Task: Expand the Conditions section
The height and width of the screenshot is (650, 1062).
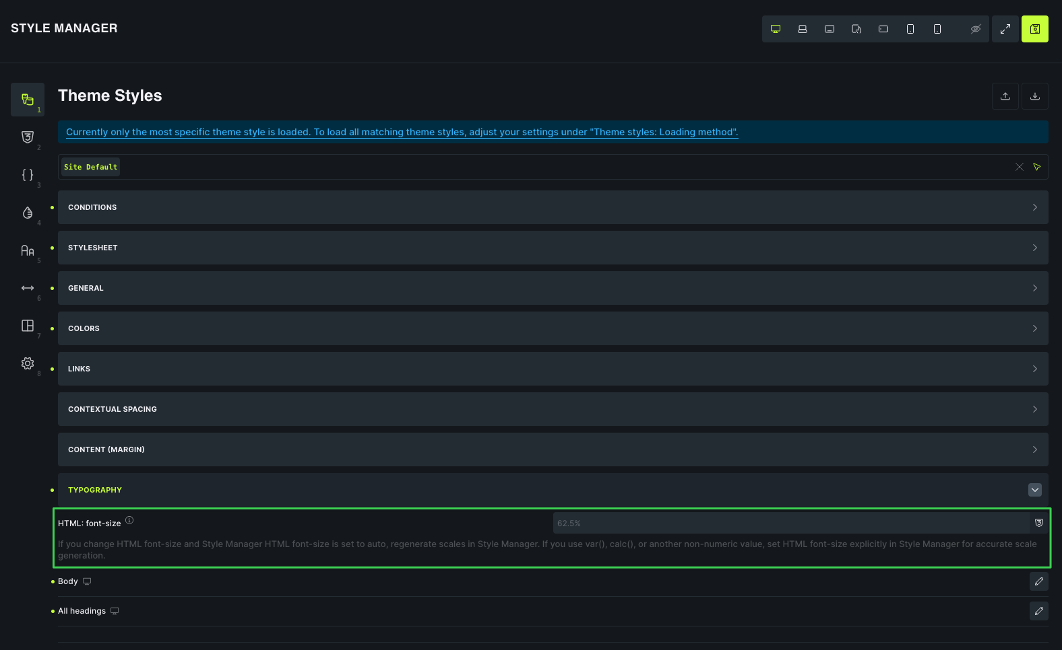Action: [x=553, y=207]
